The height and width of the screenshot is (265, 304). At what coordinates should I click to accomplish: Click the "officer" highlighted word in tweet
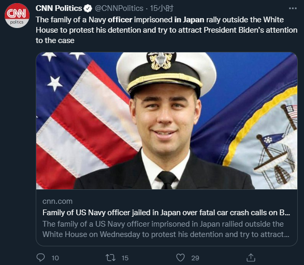120,20
